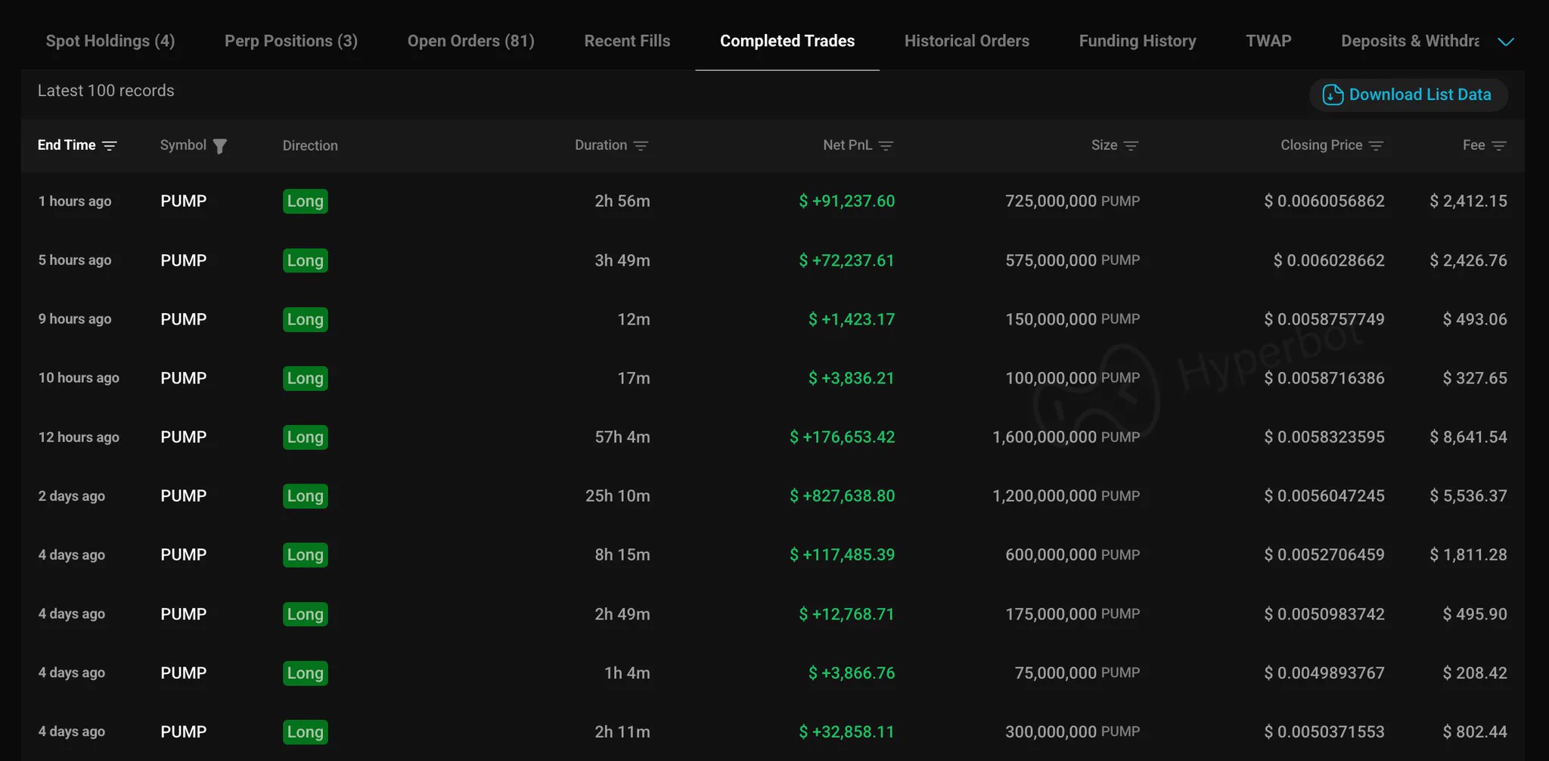The height and width of the screenshot is (761, 1549).
Task: Sort by Net PnL column icon
Action: 886,146
